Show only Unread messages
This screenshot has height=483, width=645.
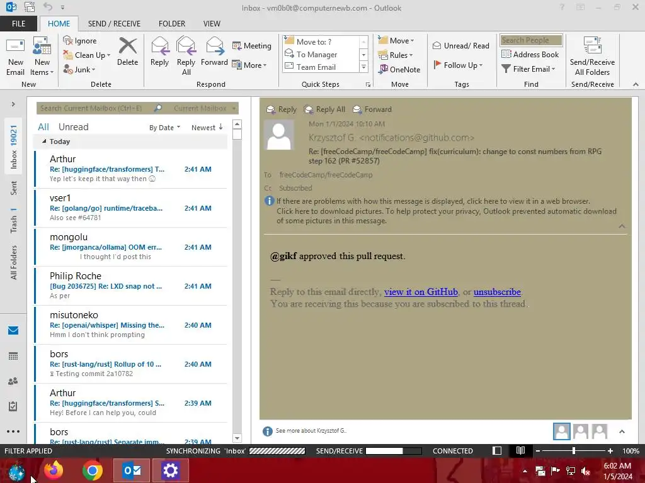tap(73, 127)
